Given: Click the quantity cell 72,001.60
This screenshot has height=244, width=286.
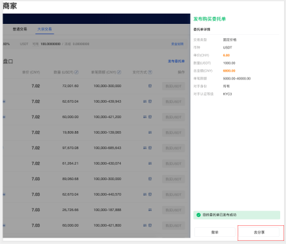Looking at the screenshot, I should 70,86.
